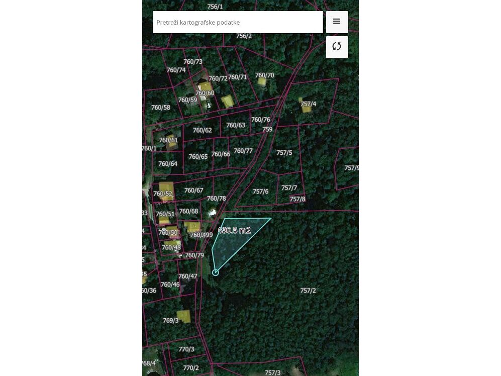
Task: Click the 630.5 m2 measurement label
Action: click(234, 230)
